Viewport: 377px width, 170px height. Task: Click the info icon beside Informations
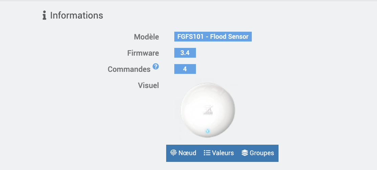point(44,15)
